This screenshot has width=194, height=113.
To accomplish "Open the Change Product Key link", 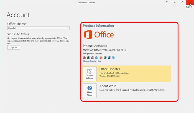I will click(92, 61).
